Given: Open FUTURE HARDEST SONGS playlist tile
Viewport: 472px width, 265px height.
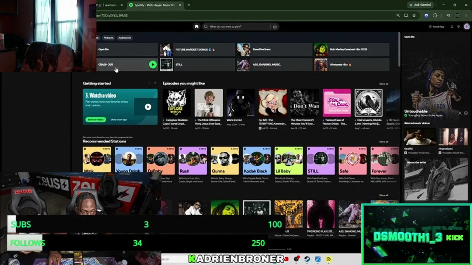Looking at the screenshot, I should [197, 49].
